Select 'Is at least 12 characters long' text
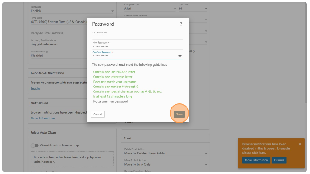This screenshot has height=174, width=310. (112, 96)
